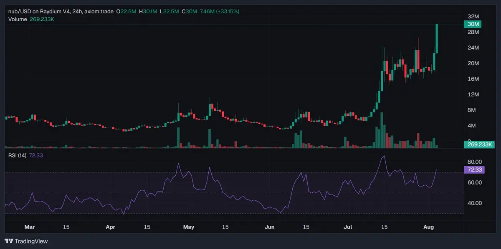Click the Mar label on time axis

pos(30,227)
